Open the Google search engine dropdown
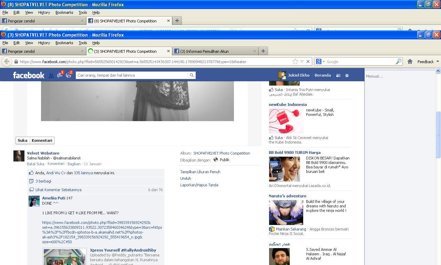The image size is (441, 265). (x=320, y=61)
